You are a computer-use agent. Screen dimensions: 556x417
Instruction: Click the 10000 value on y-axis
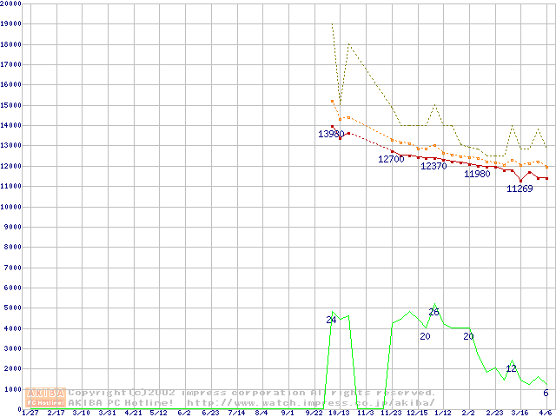pos(10,207)
